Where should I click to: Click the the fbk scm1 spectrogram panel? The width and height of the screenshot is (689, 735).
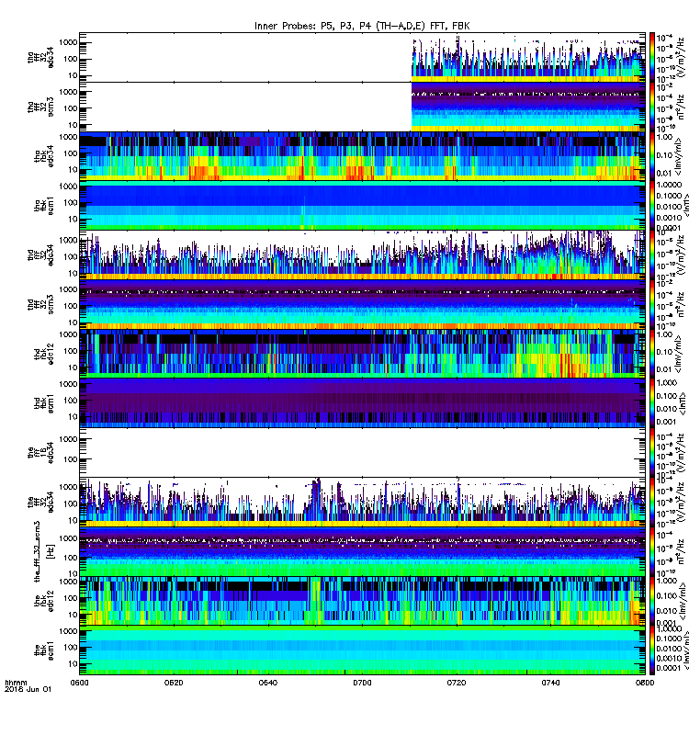coord(362,650)
